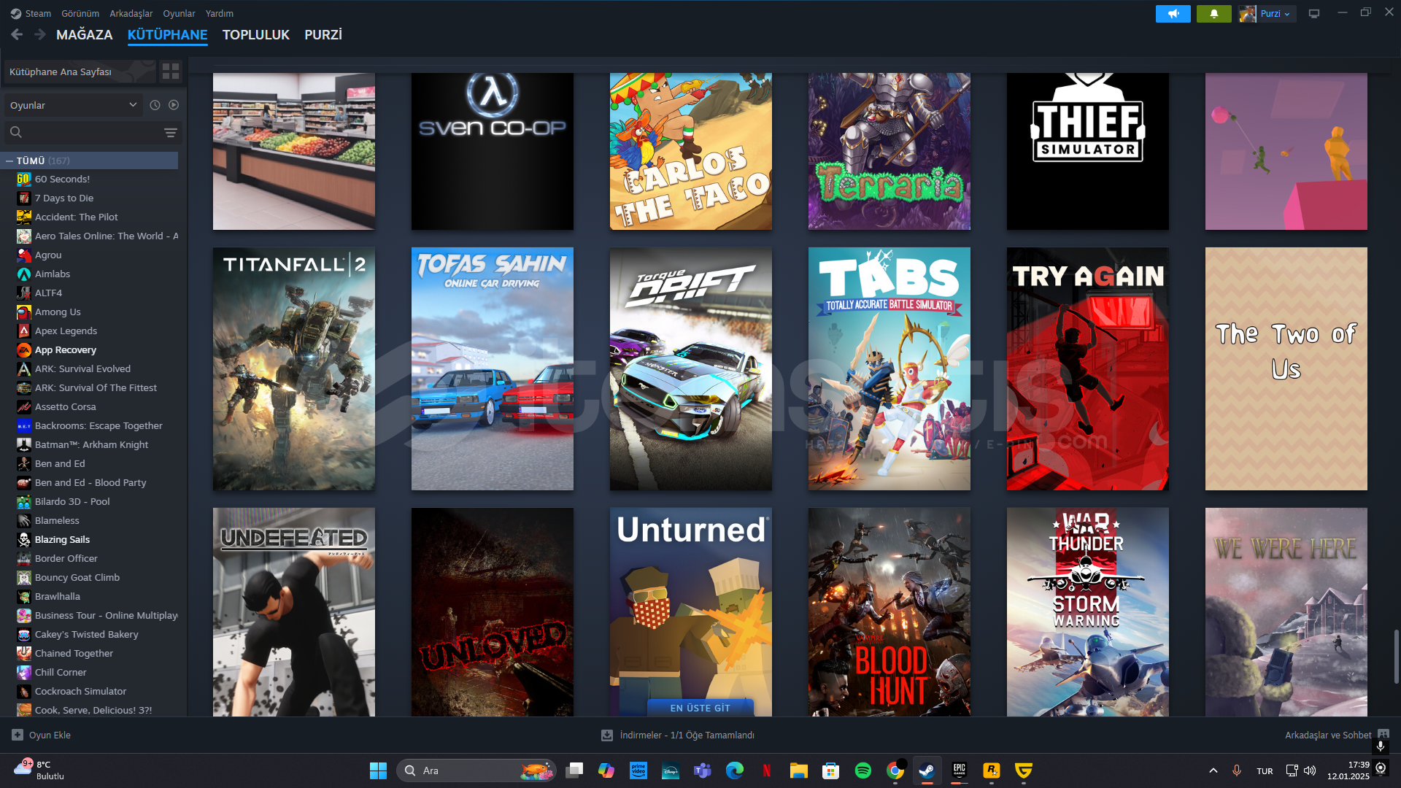Open advanced filter options icon
The width and height of the screenshot is (1401, 788).
(x=171, y=133)
